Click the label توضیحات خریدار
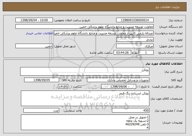The height and width of the screenshot is (136, 192). click(172, 123)
